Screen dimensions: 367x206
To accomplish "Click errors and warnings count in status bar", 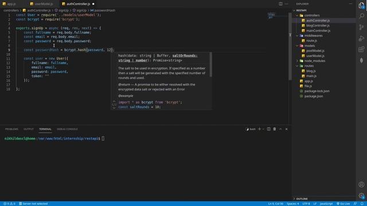I will (9, 204).
